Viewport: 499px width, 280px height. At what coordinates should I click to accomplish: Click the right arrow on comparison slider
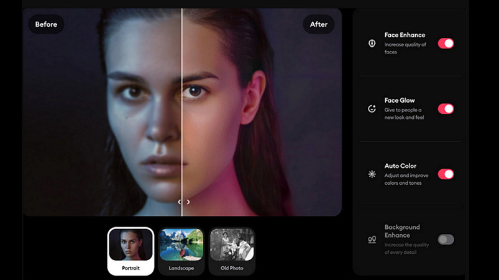coord(188,202)
